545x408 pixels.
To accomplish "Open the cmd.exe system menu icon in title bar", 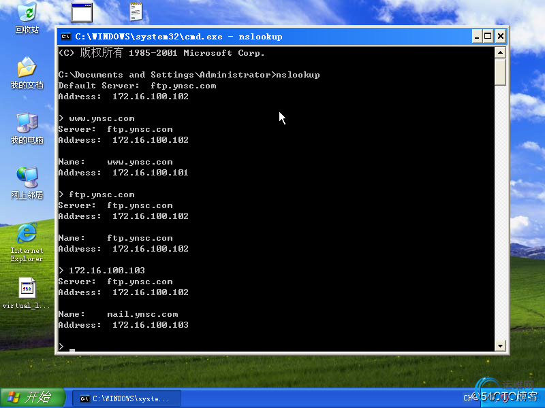I will tap(65, 36).
